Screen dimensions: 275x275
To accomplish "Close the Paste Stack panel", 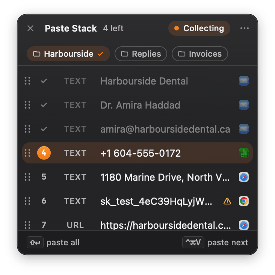I will coord(30,28).
